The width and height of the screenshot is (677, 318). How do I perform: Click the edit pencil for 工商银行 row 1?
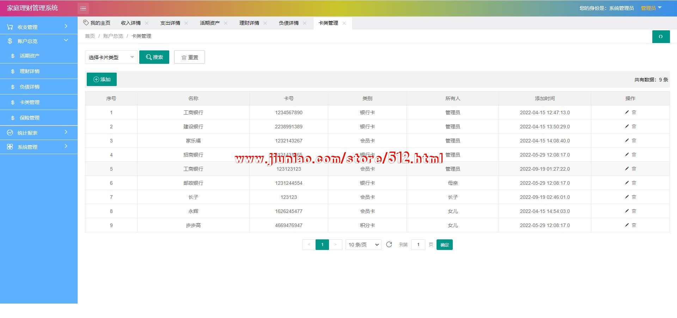627,112
